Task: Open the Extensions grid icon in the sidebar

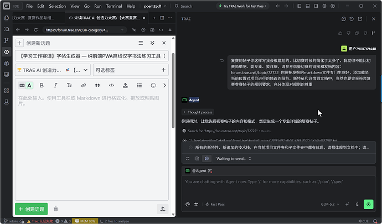Action: [7, 91]
